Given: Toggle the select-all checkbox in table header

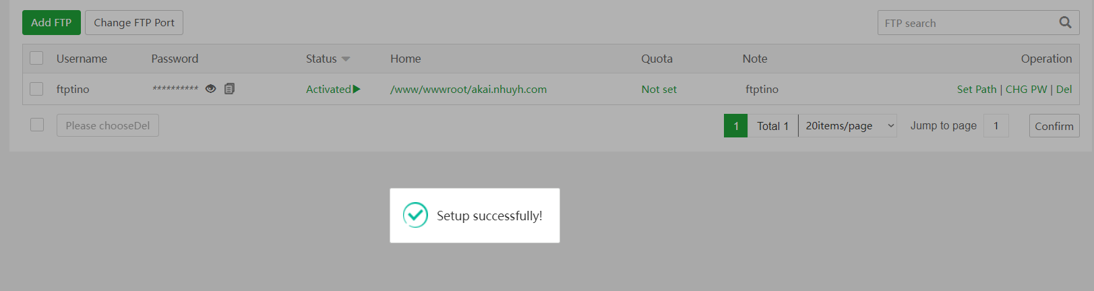Looking at the screenshot, I should click(36, 59).
